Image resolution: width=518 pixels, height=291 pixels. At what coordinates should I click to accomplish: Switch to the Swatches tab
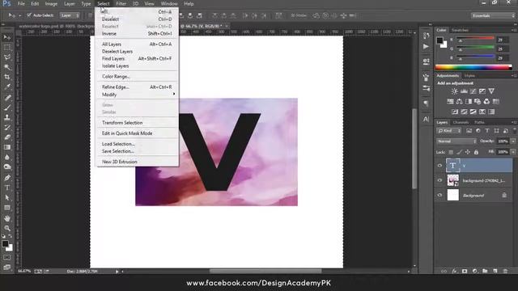tap(461, 30)
